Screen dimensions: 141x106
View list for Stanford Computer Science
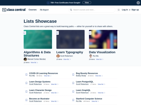95,101
